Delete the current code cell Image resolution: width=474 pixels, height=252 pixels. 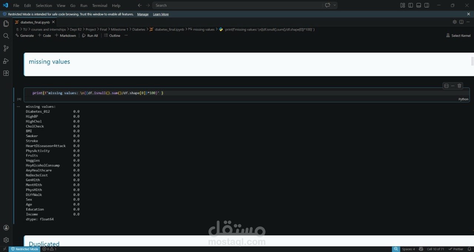point(460,86)
